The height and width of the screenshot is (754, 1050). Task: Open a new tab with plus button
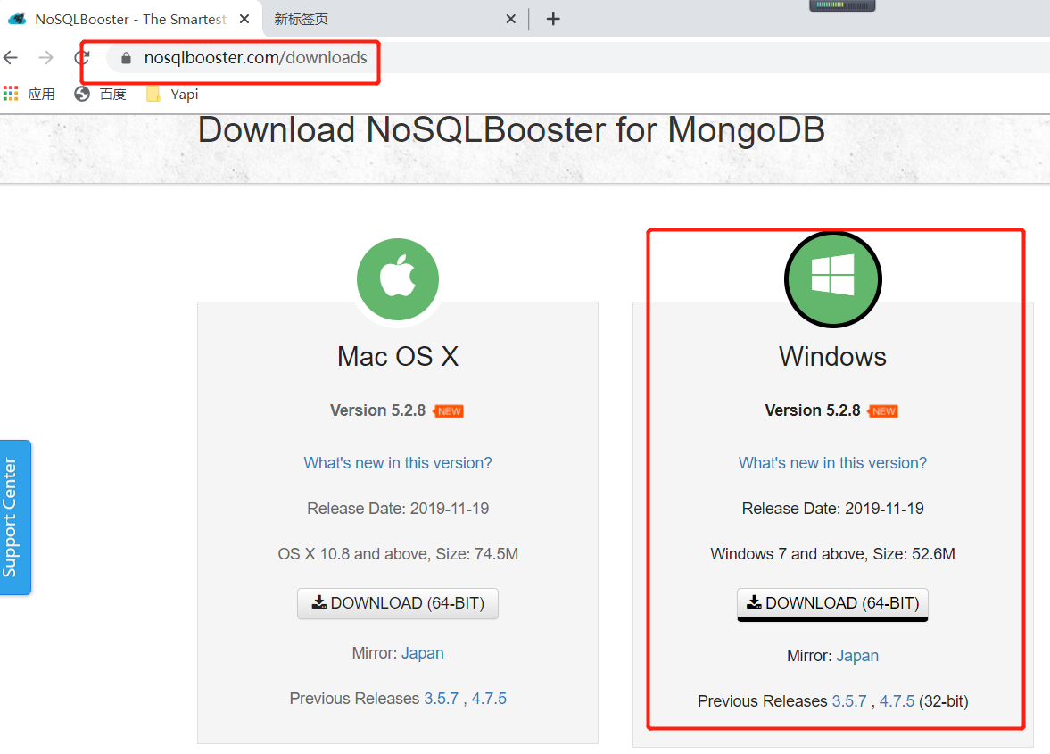553,19
